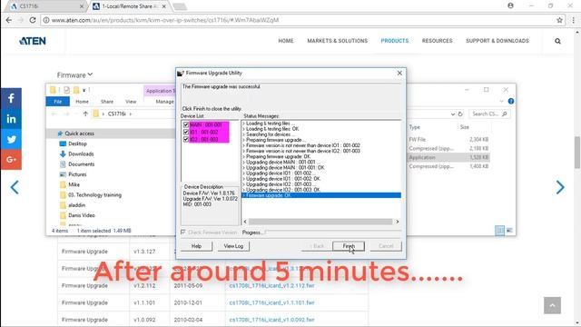Open the aladdin folder

coord(76,205)
